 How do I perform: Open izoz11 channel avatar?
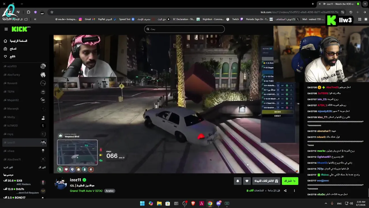61,183
